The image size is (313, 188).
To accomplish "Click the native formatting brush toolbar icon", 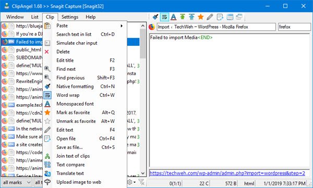I will (x=155, y=17).
